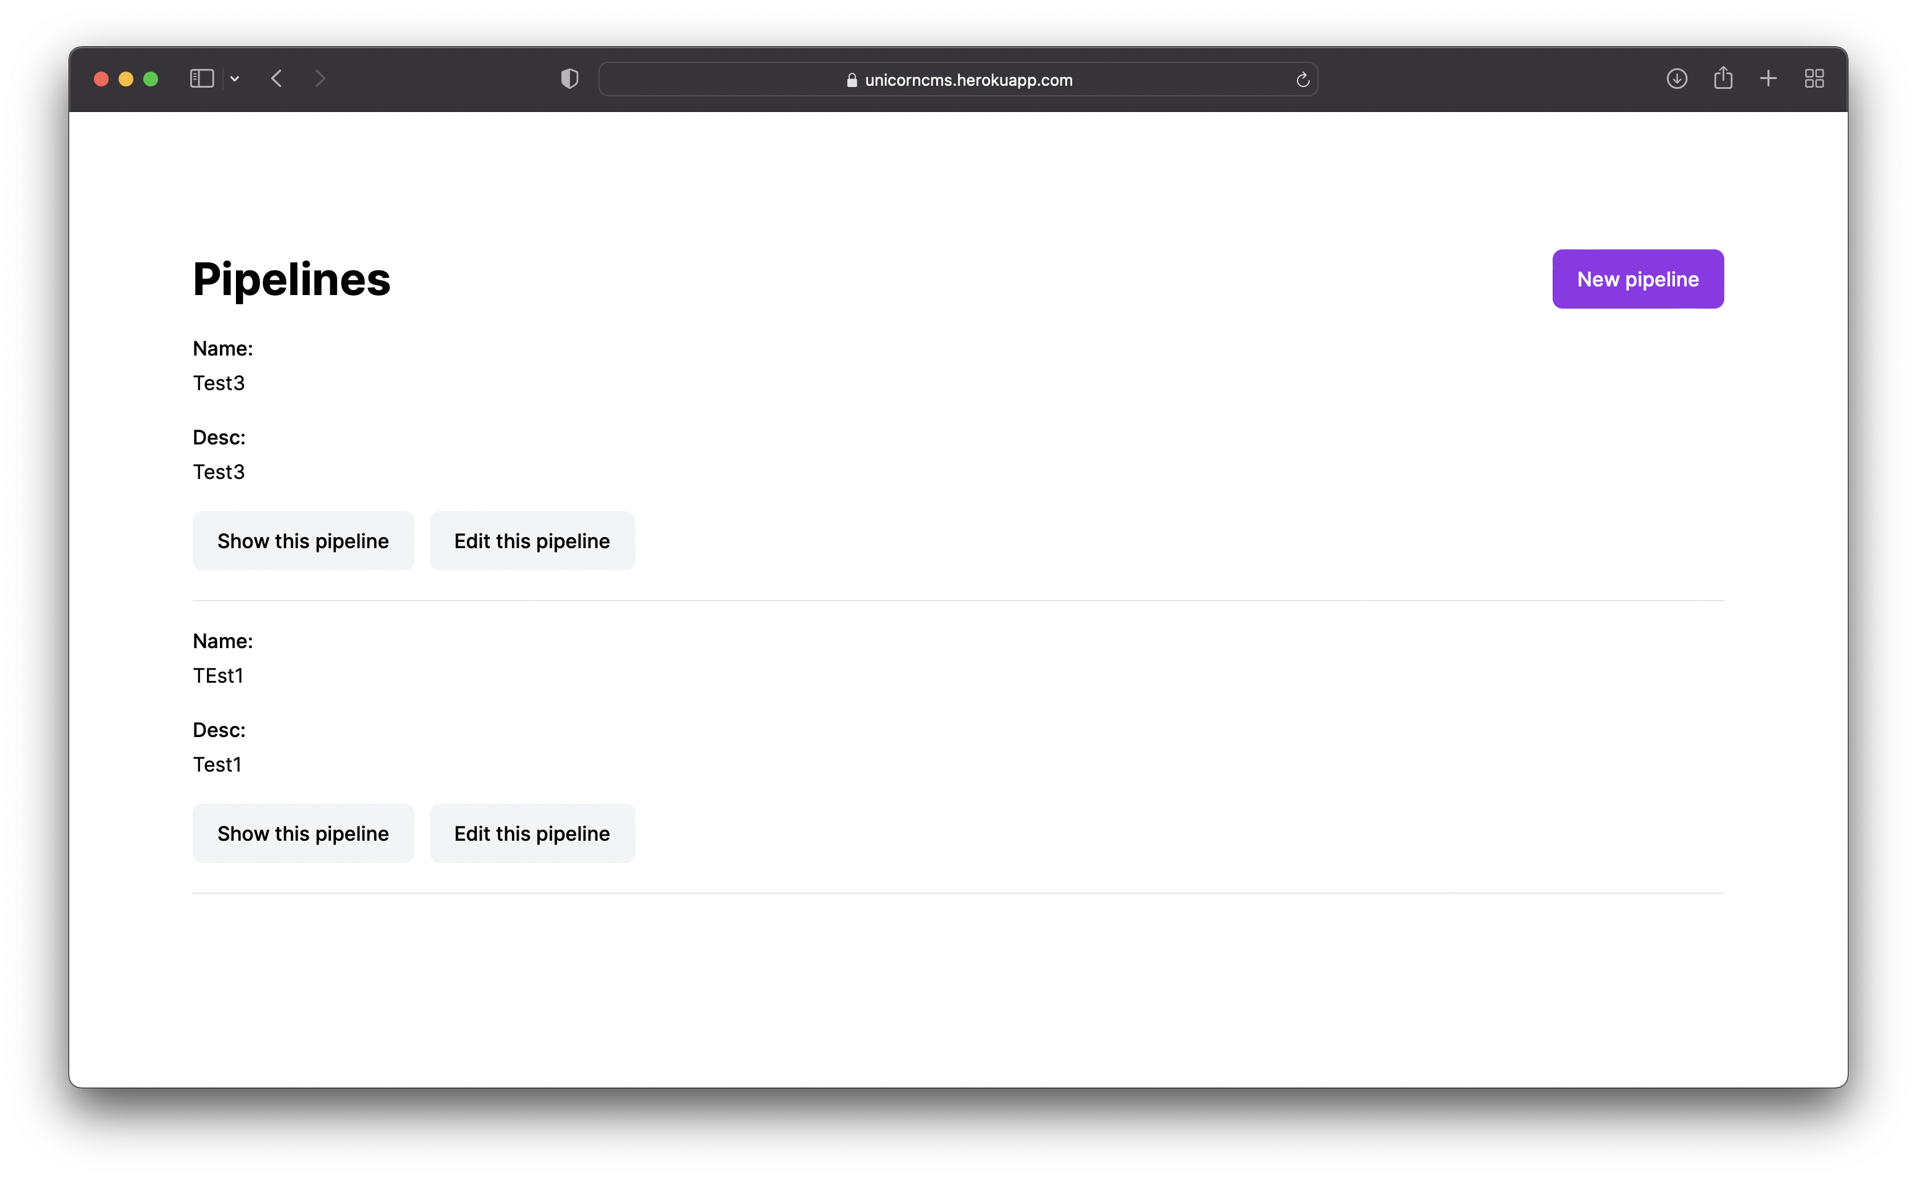
Task: Open a new tab with plus icon
Action: click(1768, 79)
